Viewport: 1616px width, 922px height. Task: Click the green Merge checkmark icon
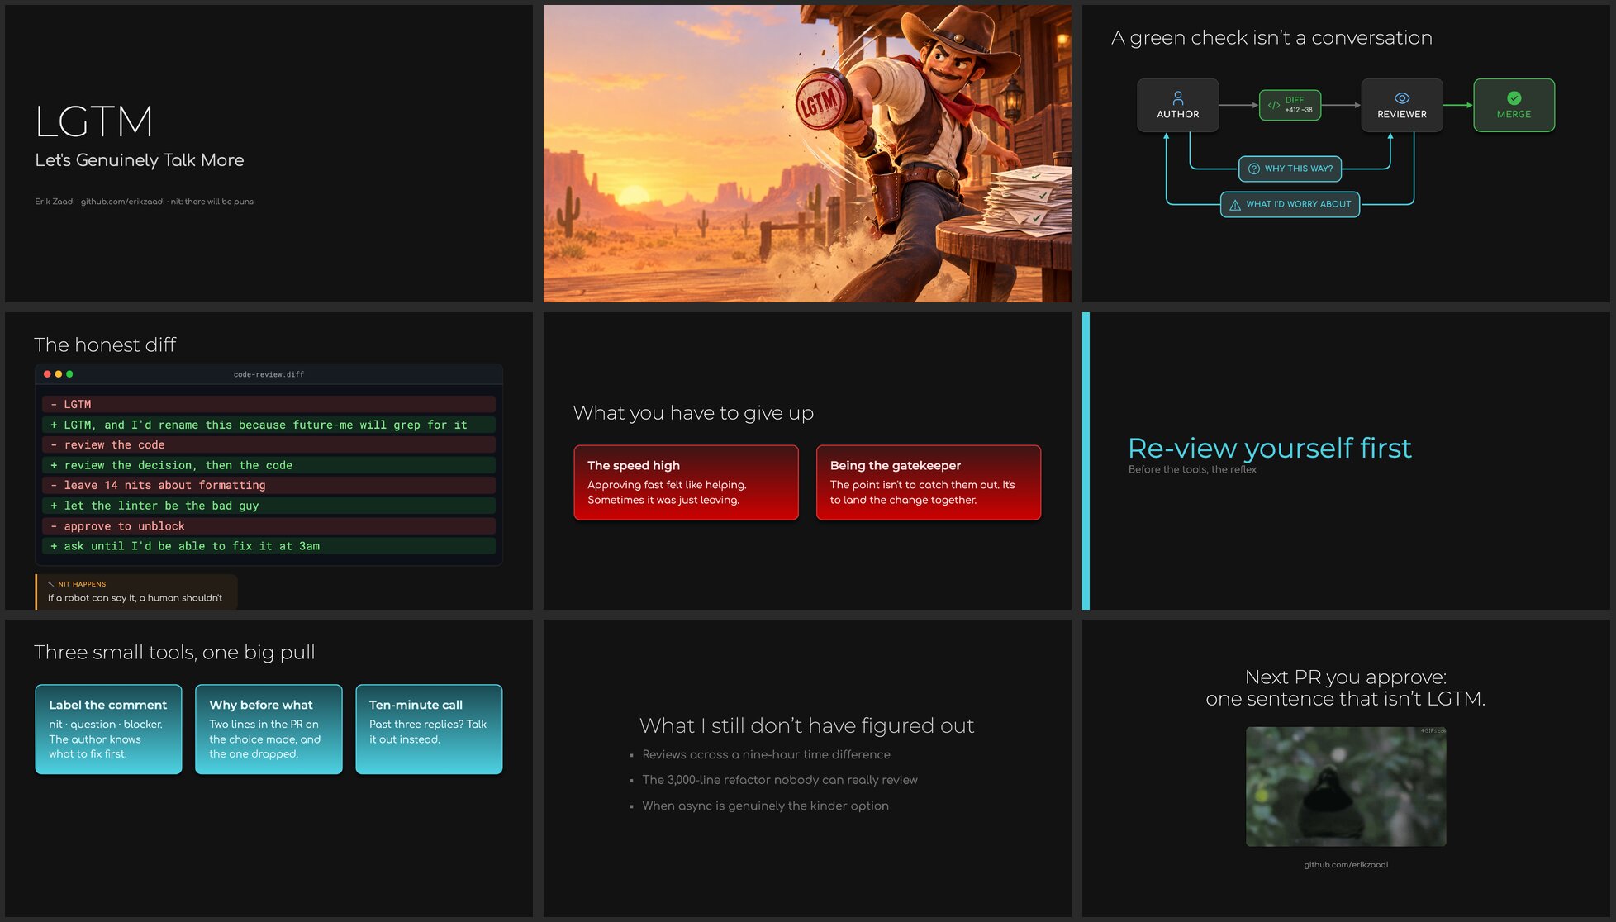pos(1514,98)
